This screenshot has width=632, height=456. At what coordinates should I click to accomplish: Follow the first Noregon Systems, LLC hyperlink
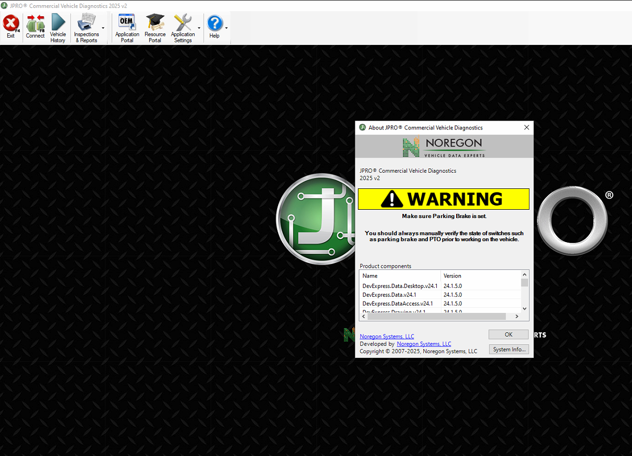coord(386,336)
